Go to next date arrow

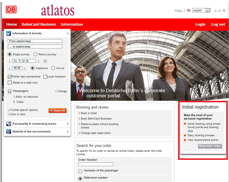pos(38,61)
